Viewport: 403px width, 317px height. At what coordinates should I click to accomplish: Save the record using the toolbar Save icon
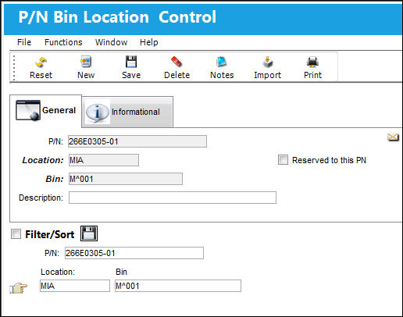point(131,62)
